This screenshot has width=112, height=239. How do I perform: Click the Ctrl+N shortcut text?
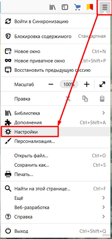[x=99, y=51]
